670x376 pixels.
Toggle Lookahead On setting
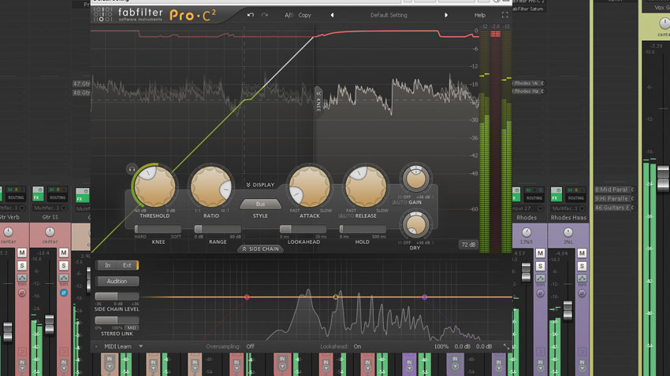[357, 347]
